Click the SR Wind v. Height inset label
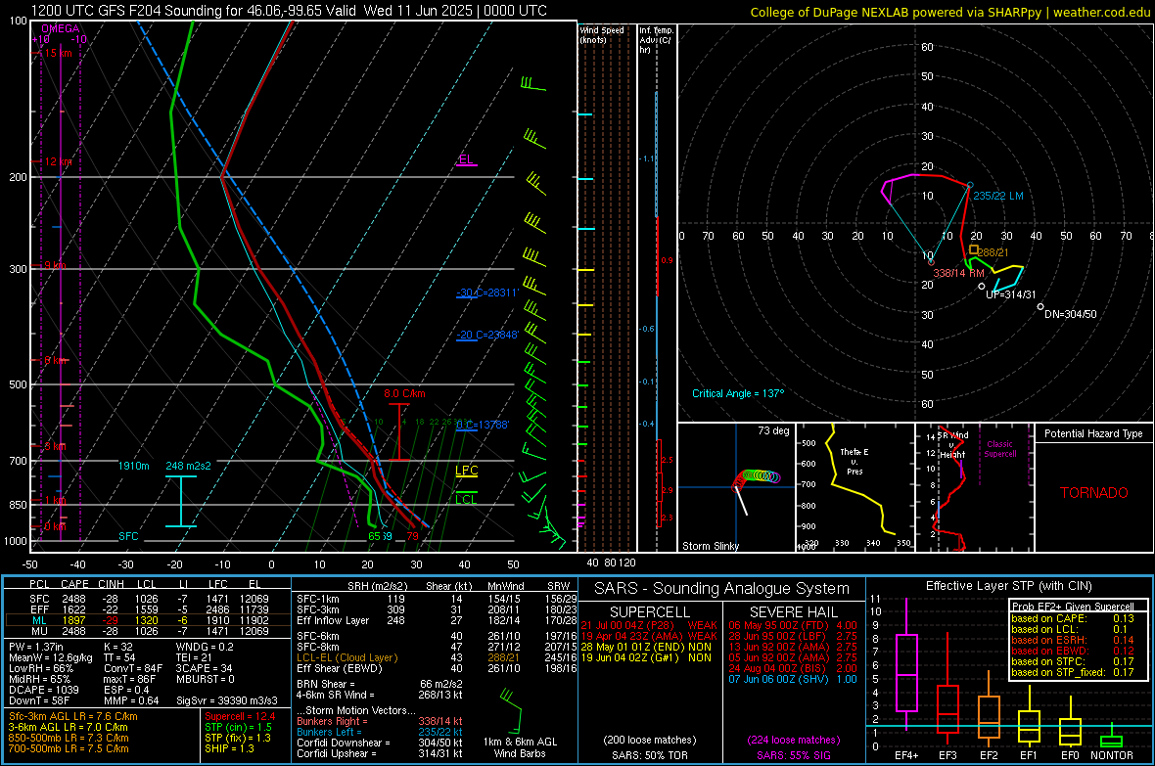 [x=951, y=444]
